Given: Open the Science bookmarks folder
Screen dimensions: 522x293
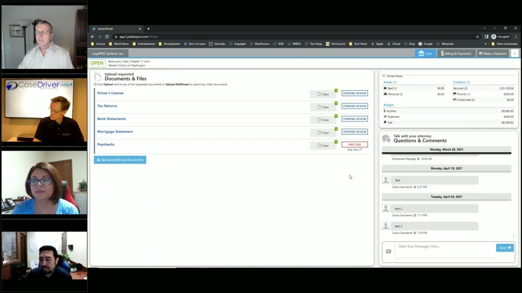Looking at the screenshot, I should pyautogui.click(x=98, y=44).
